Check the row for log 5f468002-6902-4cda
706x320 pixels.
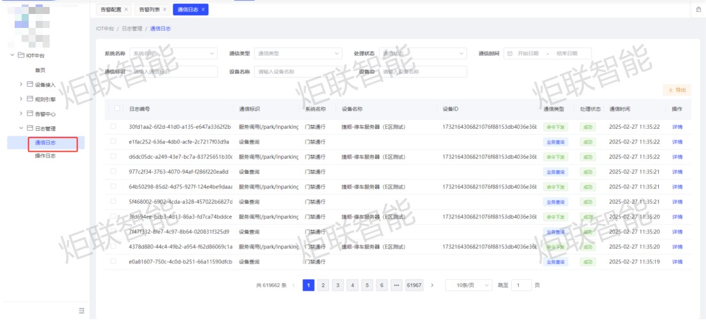coord(113,201)
